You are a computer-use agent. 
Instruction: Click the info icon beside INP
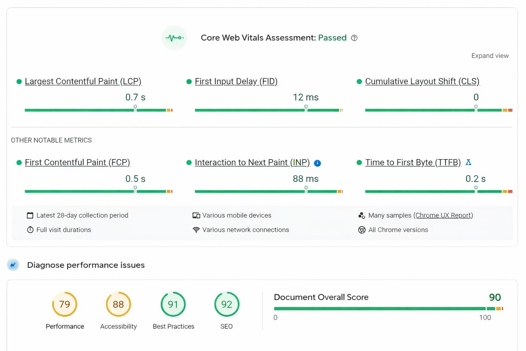pyautogui.click(x=317, y=163)
